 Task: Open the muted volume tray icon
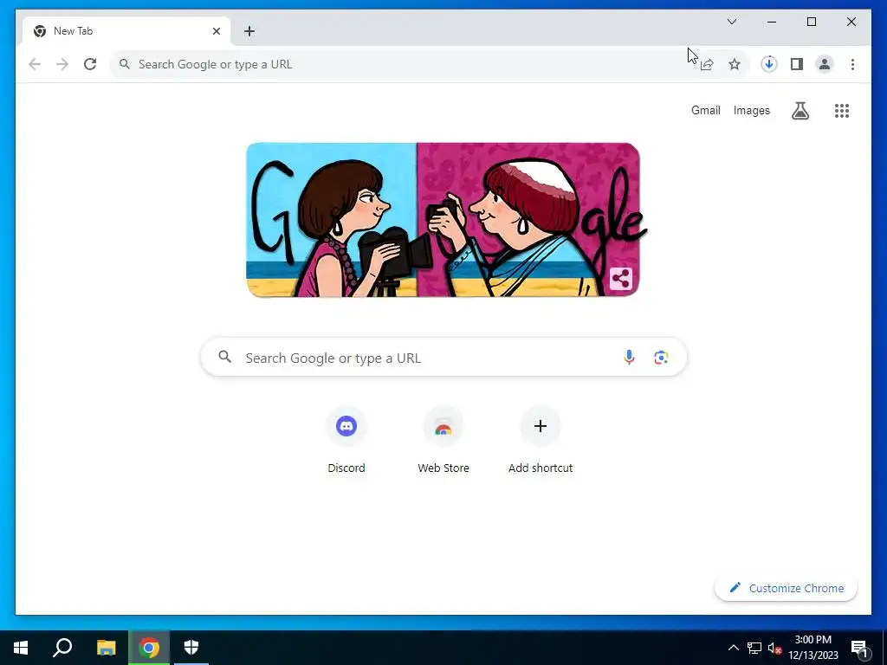(x=774, y=648)
